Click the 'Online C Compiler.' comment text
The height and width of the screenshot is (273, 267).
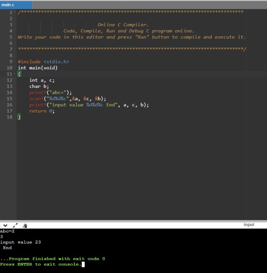123,25
